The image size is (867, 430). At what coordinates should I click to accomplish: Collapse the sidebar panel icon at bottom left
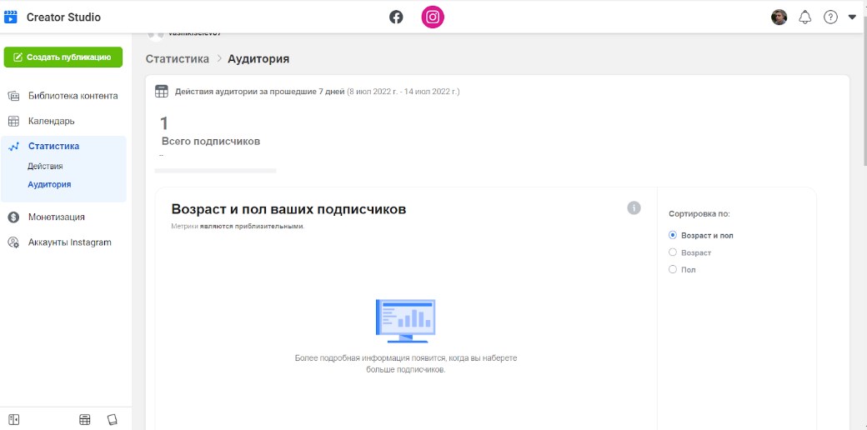point(14,419)
